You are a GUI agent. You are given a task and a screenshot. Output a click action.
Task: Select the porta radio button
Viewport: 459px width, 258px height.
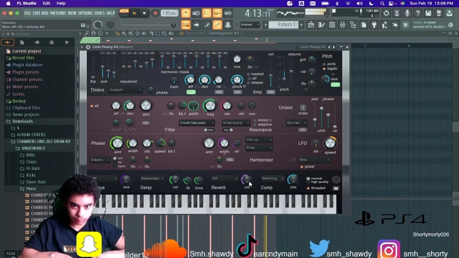(325, 64)
